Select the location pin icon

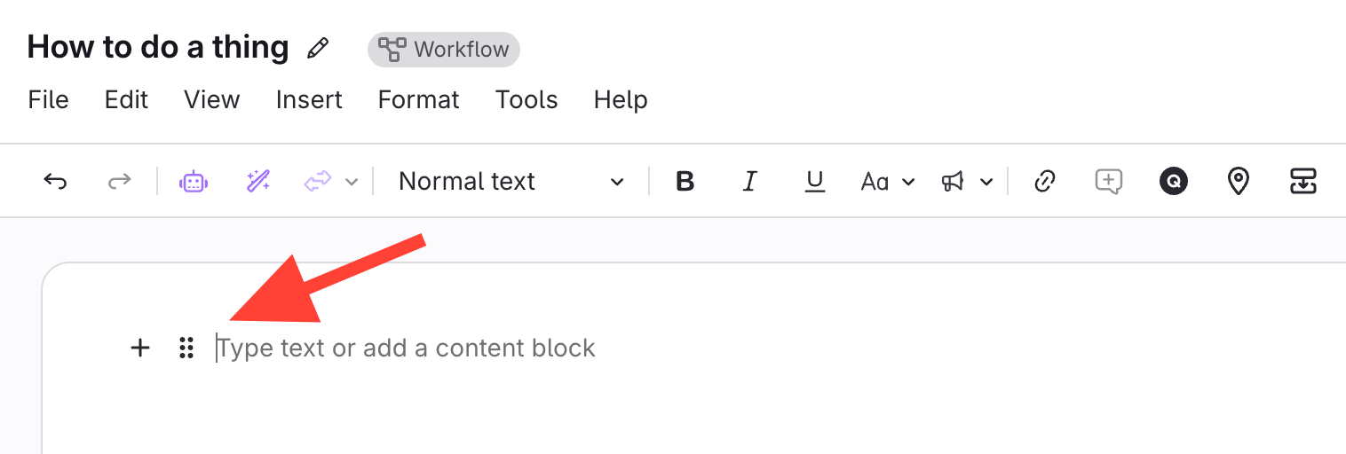(1238, 182)
